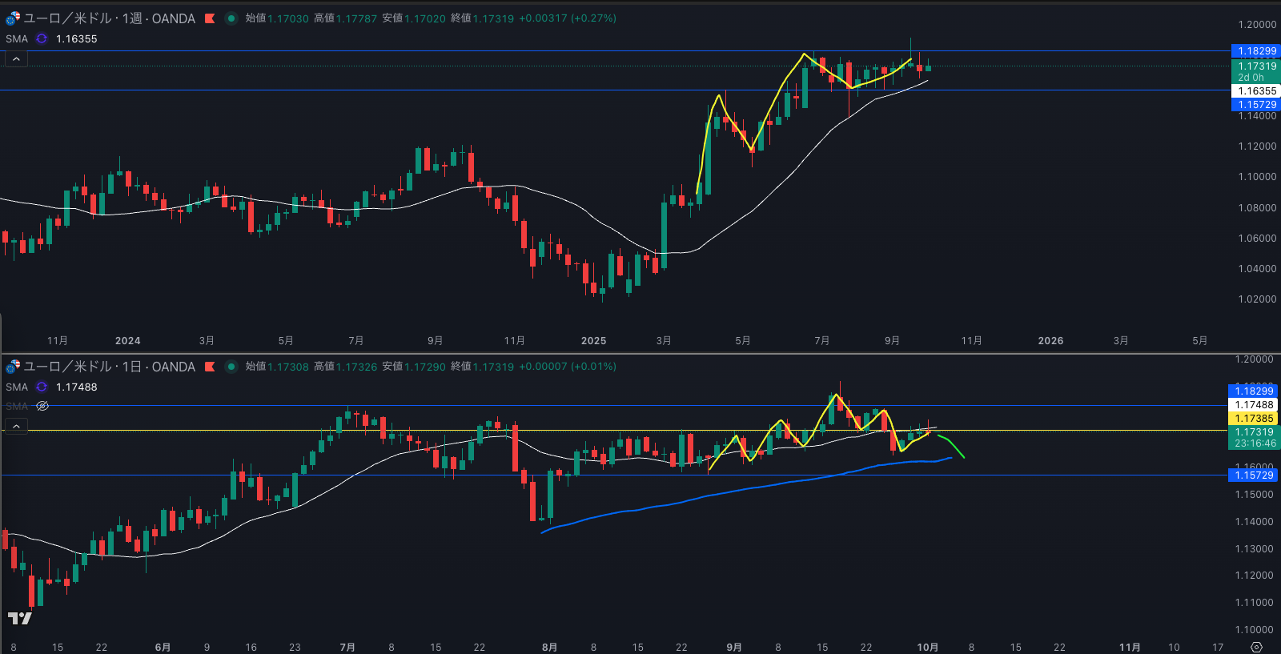
Task: Open the ユーロ/米ドル 1週 symbol title
Action: (109, 18)
